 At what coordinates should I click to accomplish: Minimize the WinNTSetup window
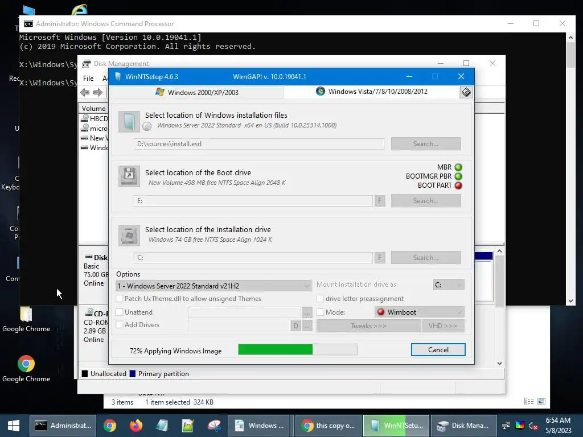[409, 77]
